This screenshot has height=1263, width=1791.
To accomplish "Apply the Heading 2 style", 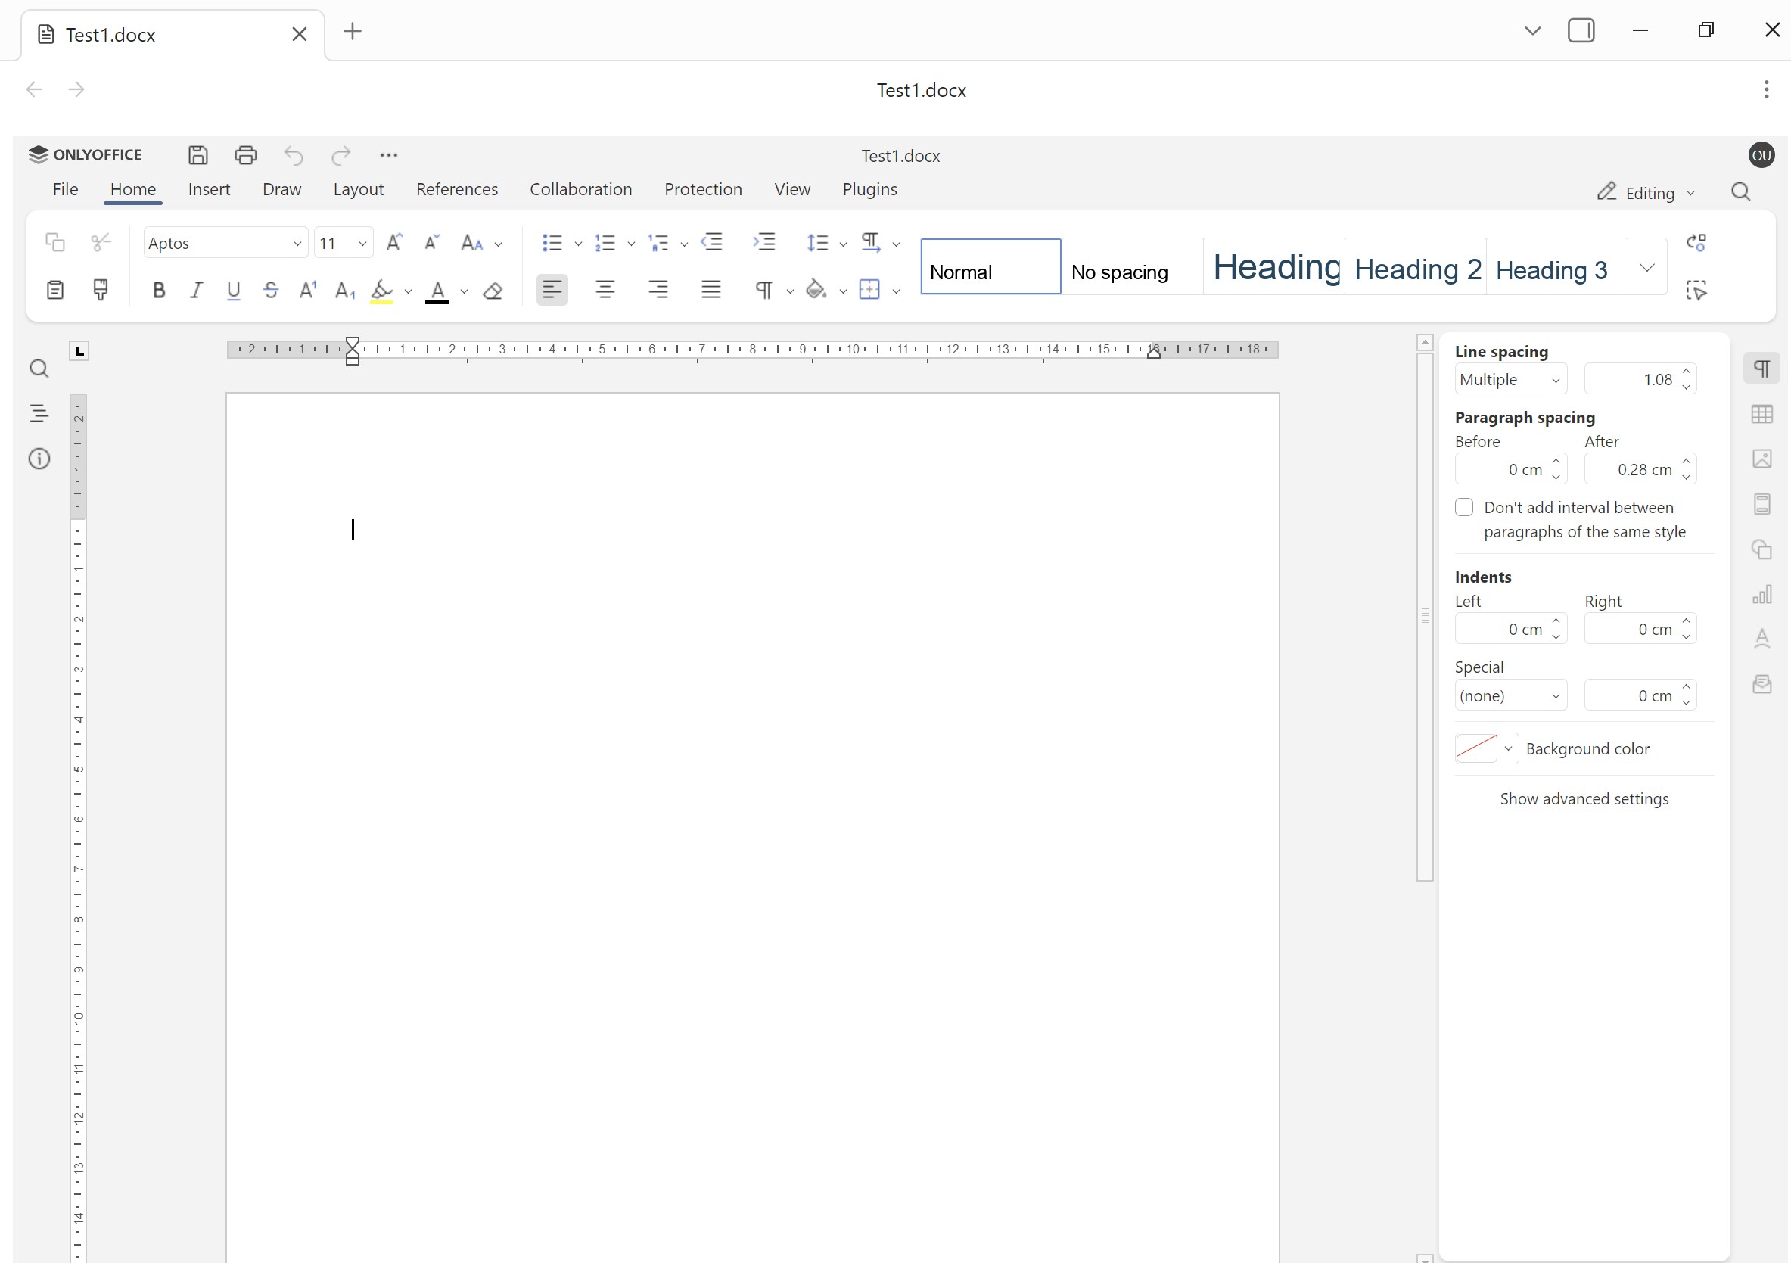I will (x=1416, y=269).
